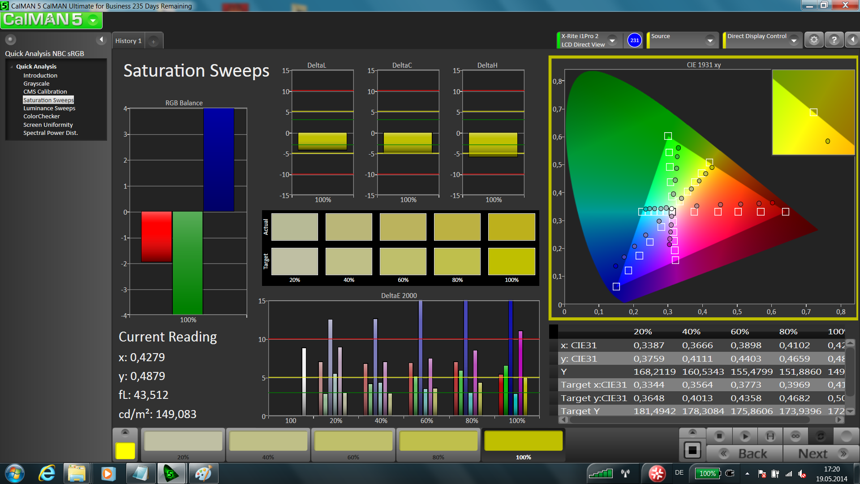Click the bracketed single read icon
Viewport: 860px width, 484px height.
pyautogui.click(x=770, y=436)
